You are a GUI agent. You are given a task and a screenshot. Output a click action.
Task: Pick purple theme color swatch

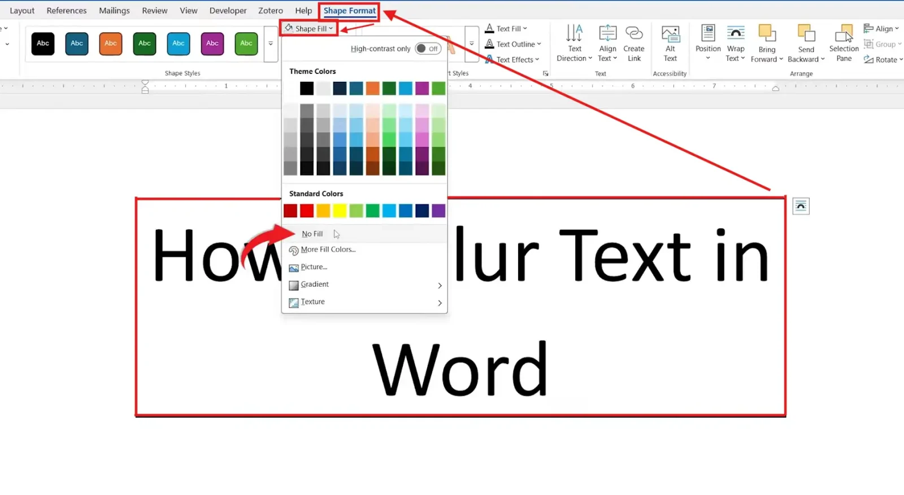[x=422, y=88]
